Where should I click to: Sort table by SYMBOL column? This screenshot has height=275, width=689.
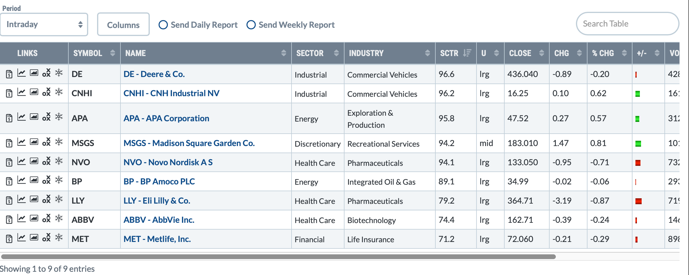click(x=94, y=53)
